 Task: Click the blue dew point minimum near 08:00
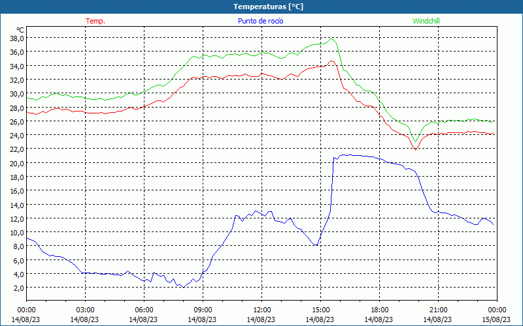(183, 288)
